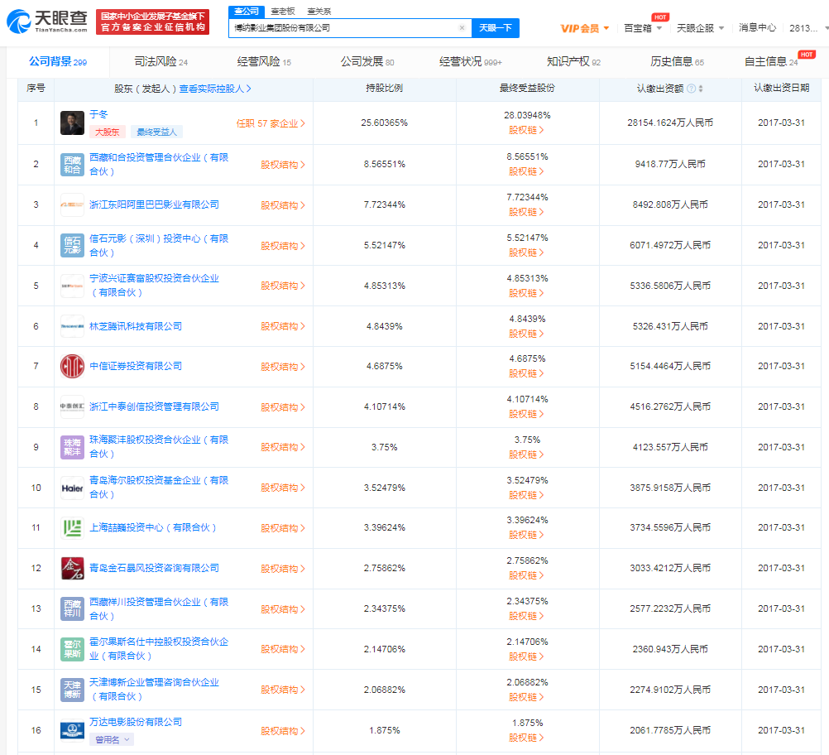Click the 天眼一下 search button
The height and width of the screenshot is (755, 829).
pos(496,28)
